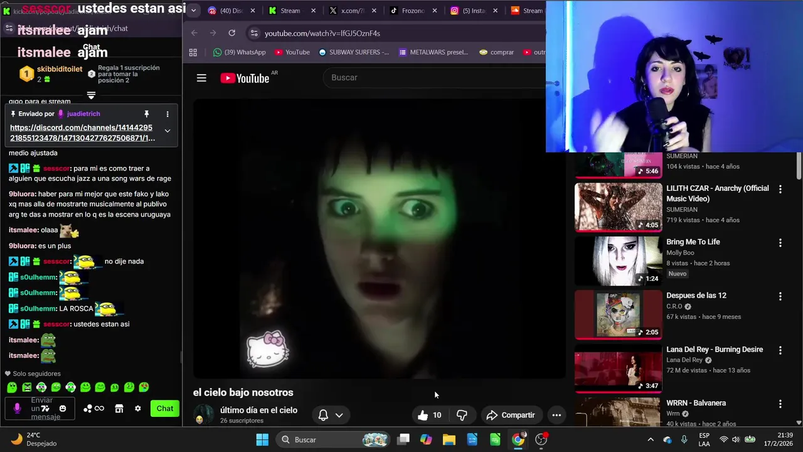Image resolution: width=803 pixels, height=452 pixels.
Task: Toggle the channel notification bell
Action: pos(323,415)
